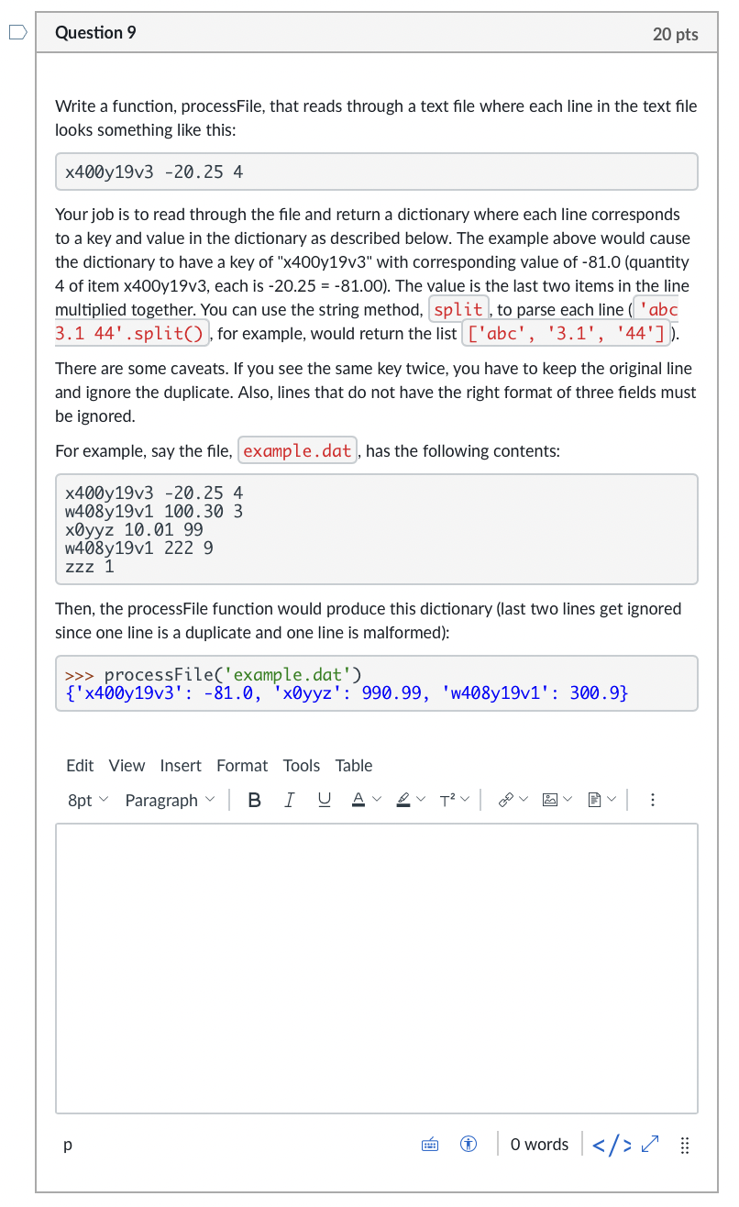Open the more toolbar options kebab button
The image size is (739, 1207).
tap(652, 799)
